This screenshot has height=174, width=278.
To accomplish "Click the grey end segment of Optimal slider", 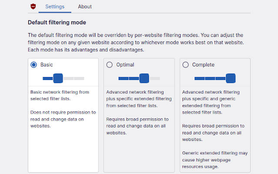I will click(x=155, y=78).
